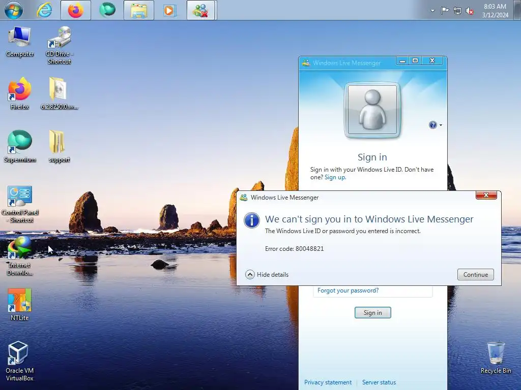Switch to Firefox in the taskbar
The height and width of the screenshot is (390, 521).
76,10
